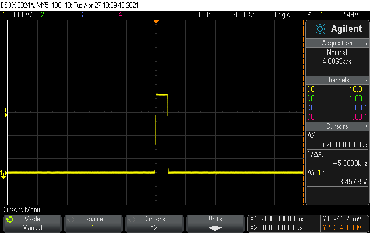Screen dimensions: 370x233
Task: Select the green channel 2 label
Action: click(43, 15)
